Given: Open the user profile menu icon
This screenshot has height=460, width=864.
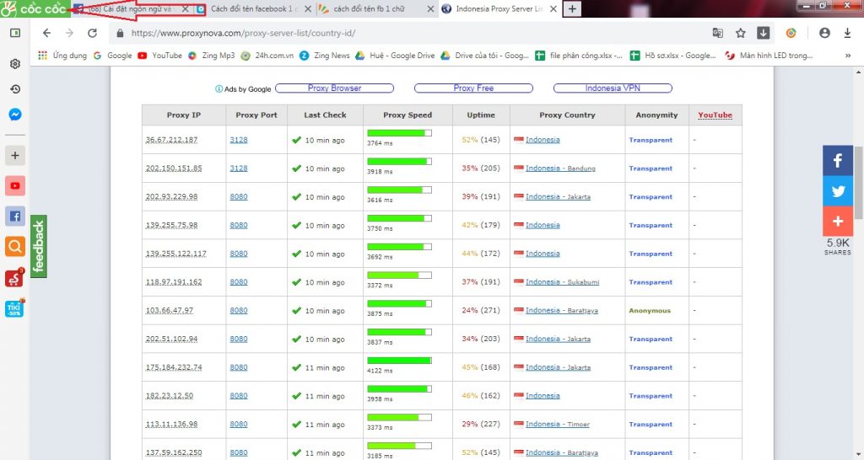Looking at the screenshot, I should coord(824,33).
